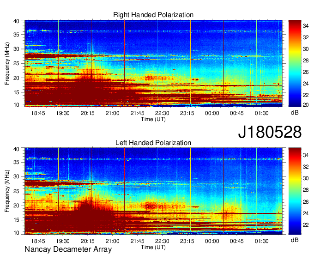This screenshot has height=255, width=314.
Task: Click the 21:45 tick label on top plot
Action: pos(138,113)
